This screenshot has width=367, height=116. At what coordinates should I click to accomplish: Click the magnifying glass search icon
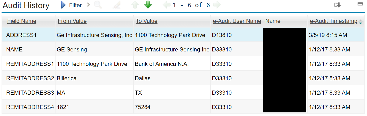pos(98,5)
